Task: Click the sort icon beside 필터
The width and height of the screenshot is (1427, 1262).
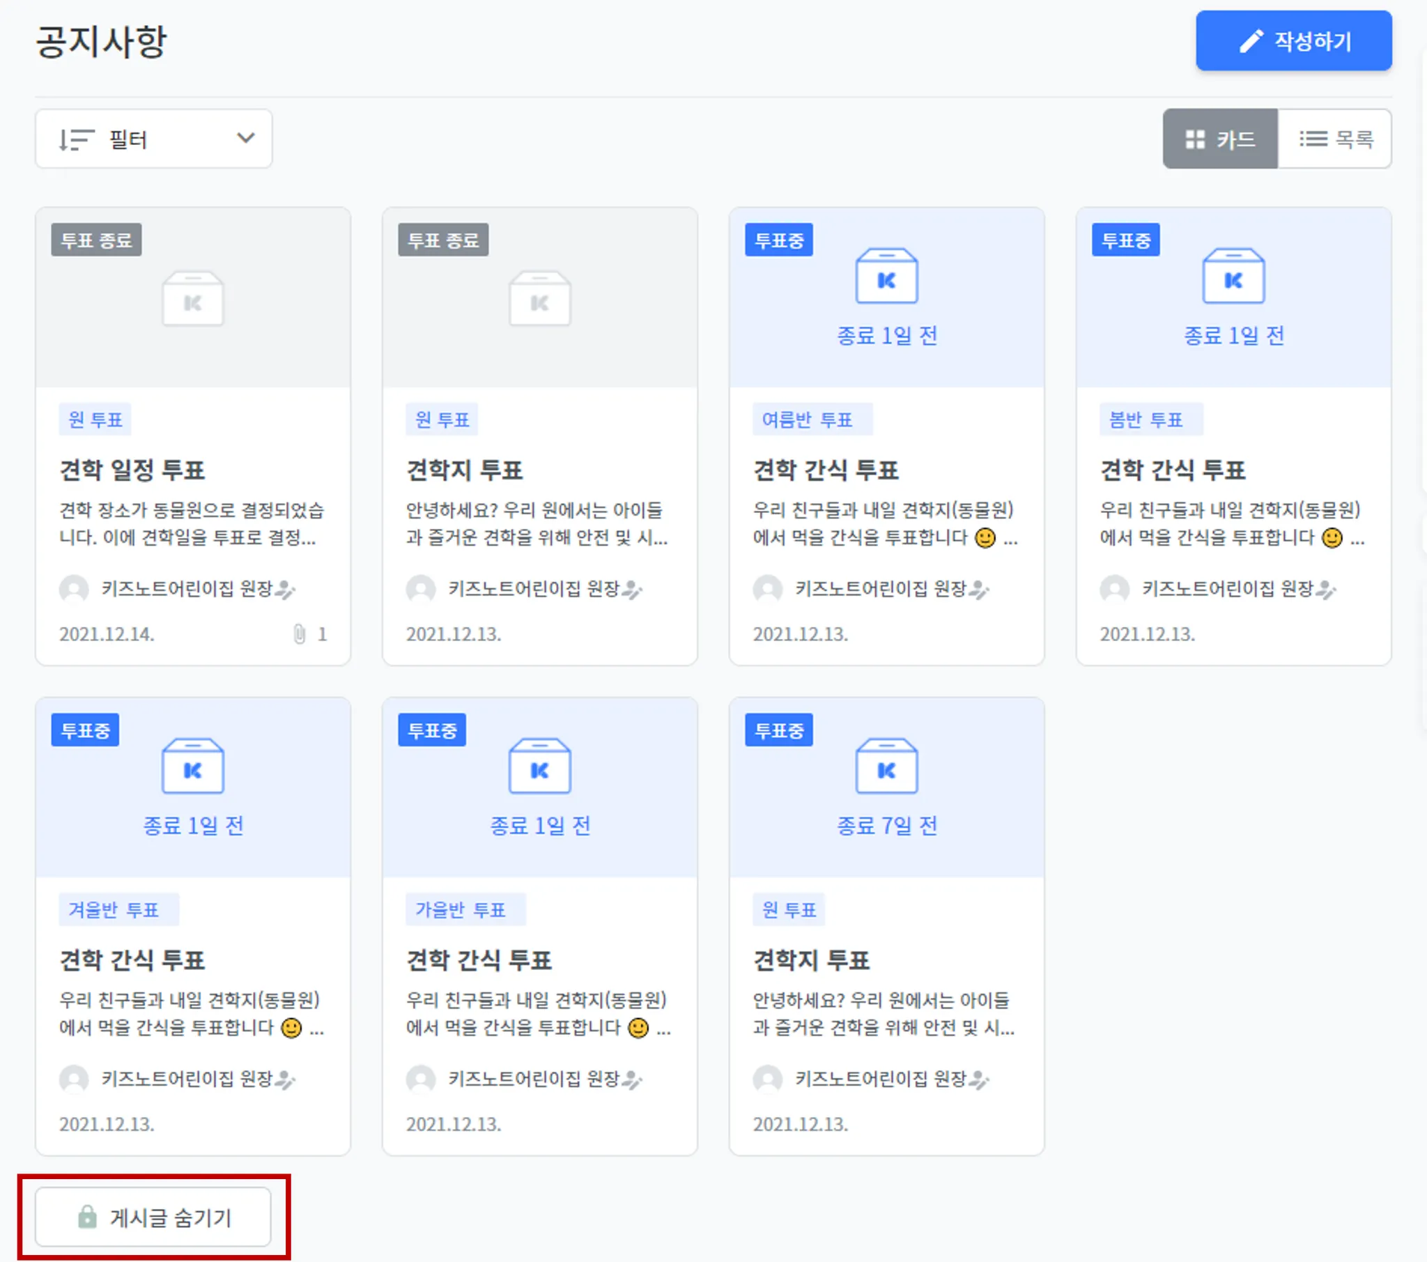Action: (x=75, y=139)
